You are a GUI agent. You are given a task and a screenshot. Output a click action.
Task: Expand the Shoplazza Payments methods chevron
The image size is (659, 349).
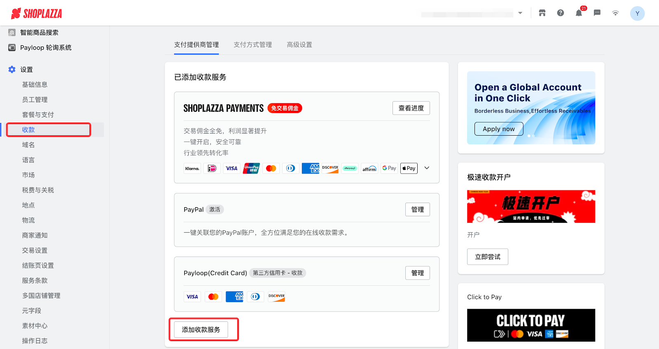(427, 168)
